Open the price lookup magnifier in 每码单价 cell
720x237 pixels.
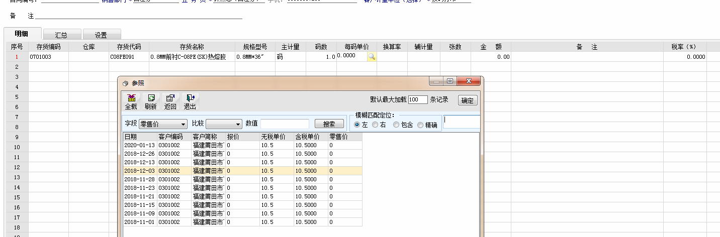[x=372, y=57]
